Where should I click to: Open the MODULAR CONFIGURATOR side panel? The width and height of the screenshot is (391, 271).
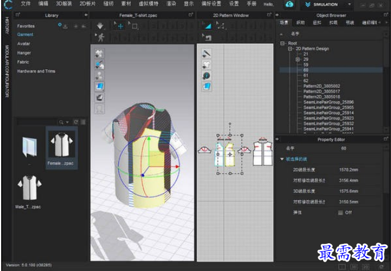(7, 71)
